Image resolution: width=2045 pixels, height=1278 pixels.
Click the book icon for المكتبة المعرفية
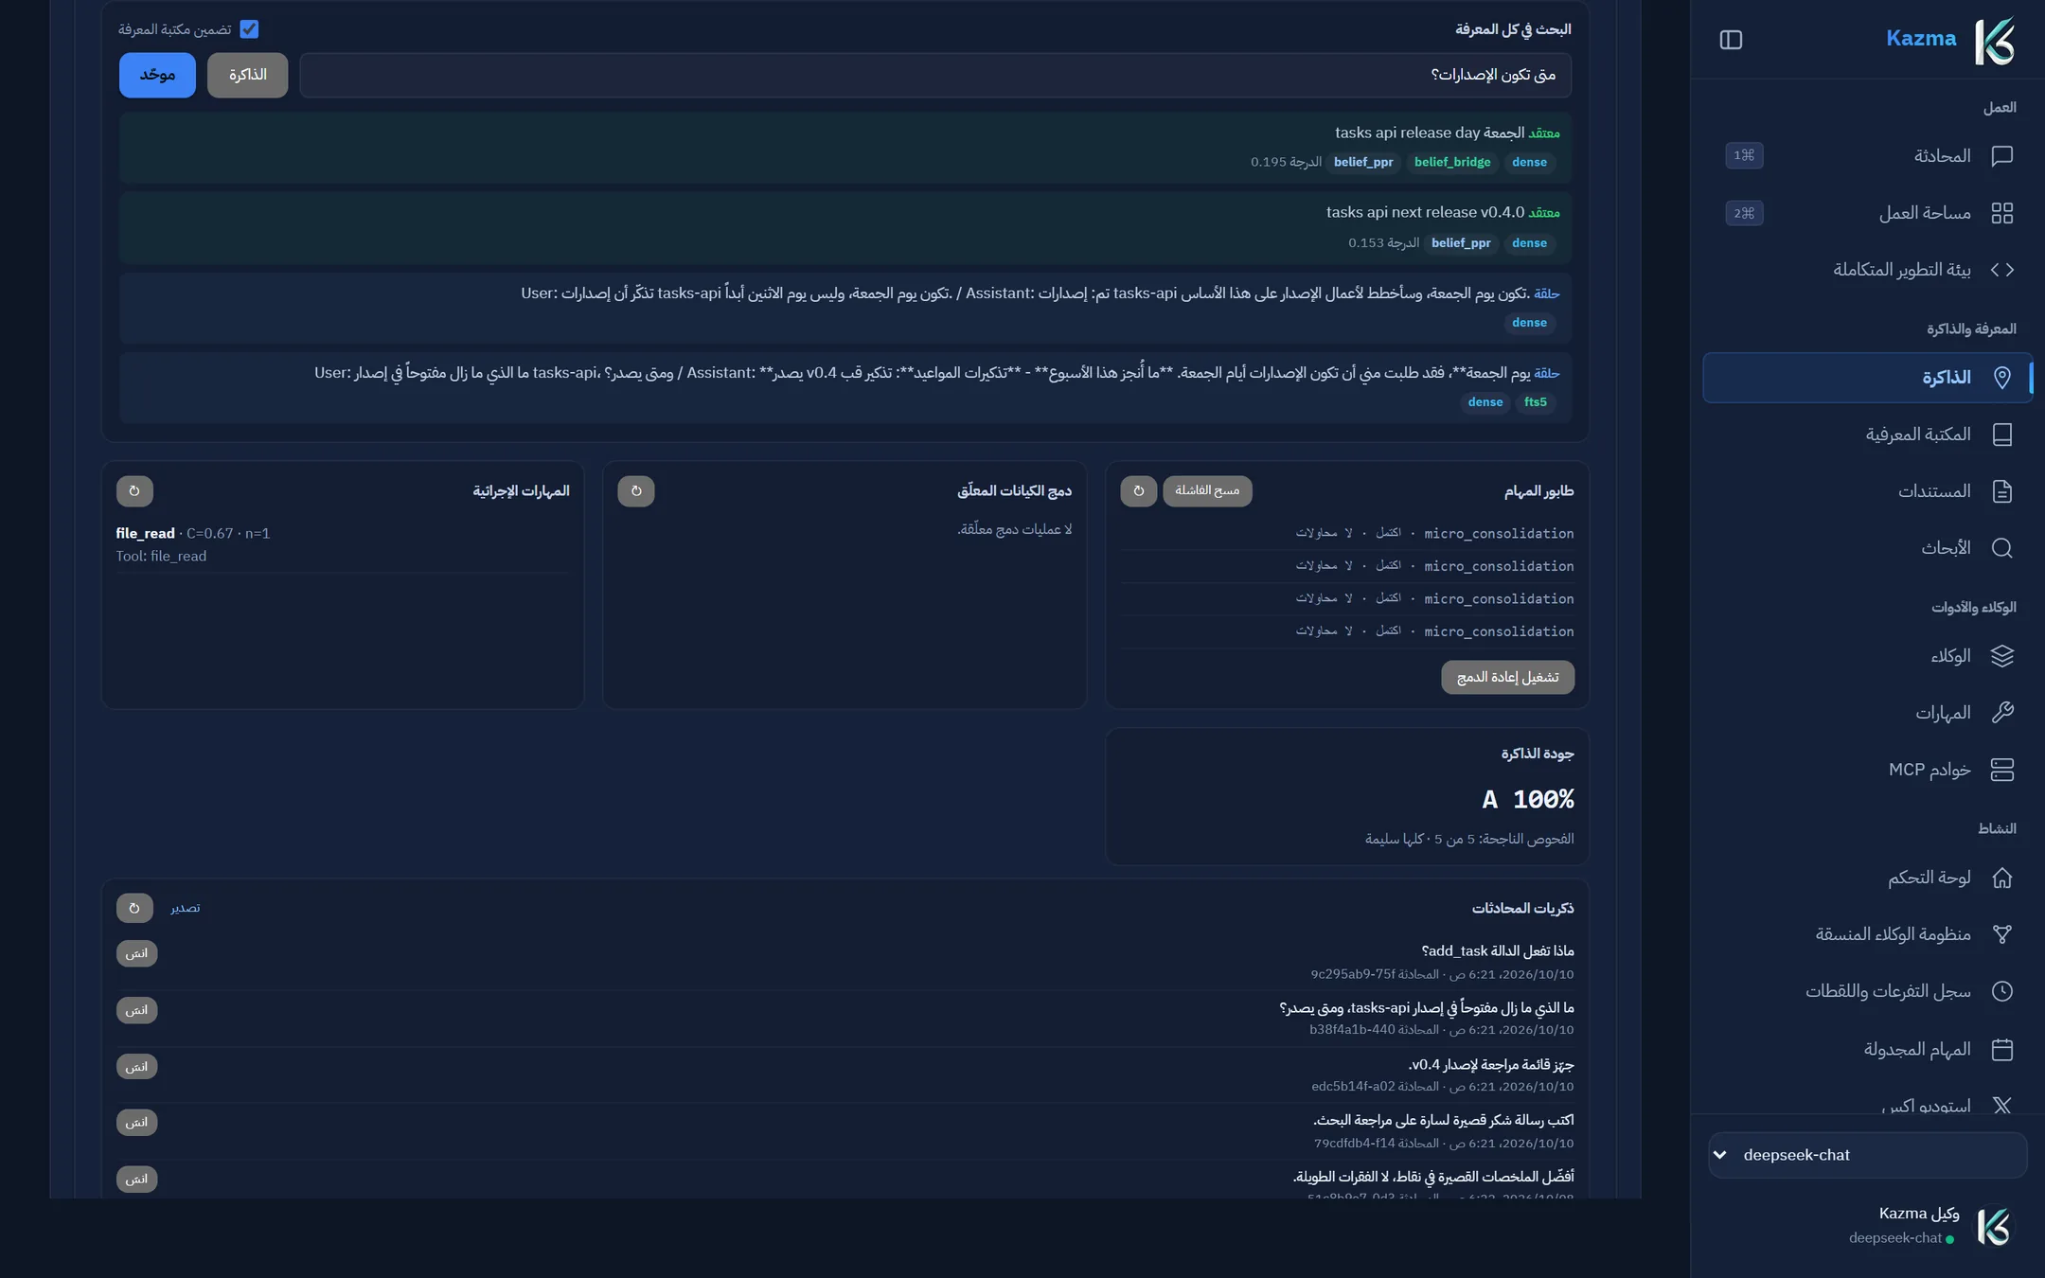[x=2001, y=435]
